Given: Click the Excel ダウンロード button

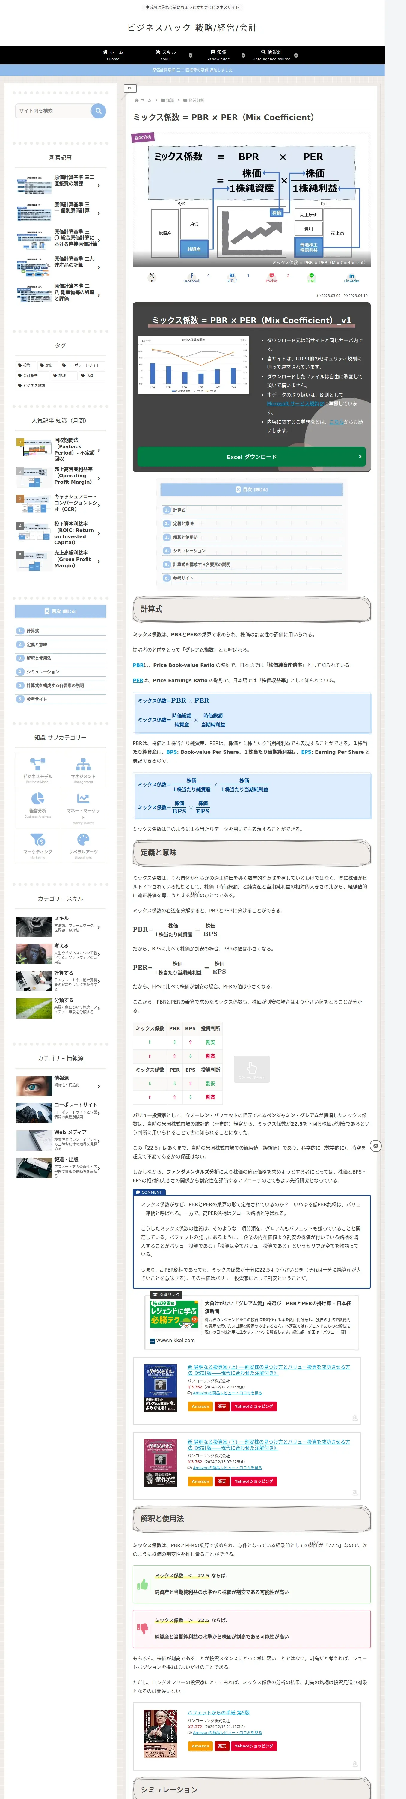Looking at the screenshot, I should [x=251, y=457].
